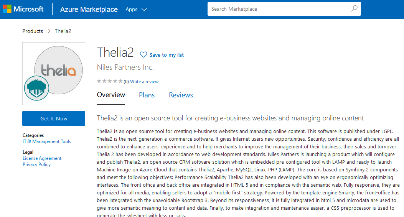The width and height of the screenshot is (404, 217).
Task: Click the Microsoft logo
Action: (23, 9)
